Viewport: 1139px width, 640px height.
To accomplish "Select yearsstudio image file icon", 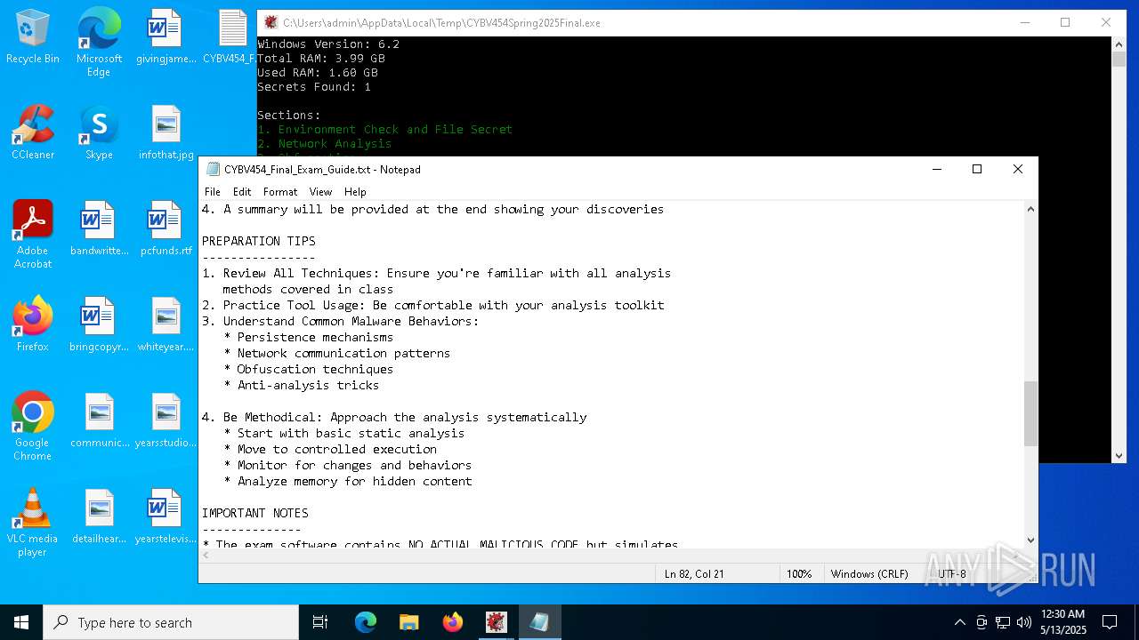I will coord(166,421).
